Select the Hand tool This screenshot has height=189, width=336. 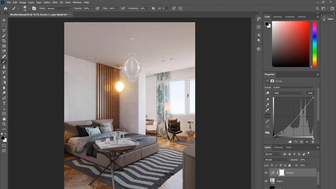(x=4, y=119)
